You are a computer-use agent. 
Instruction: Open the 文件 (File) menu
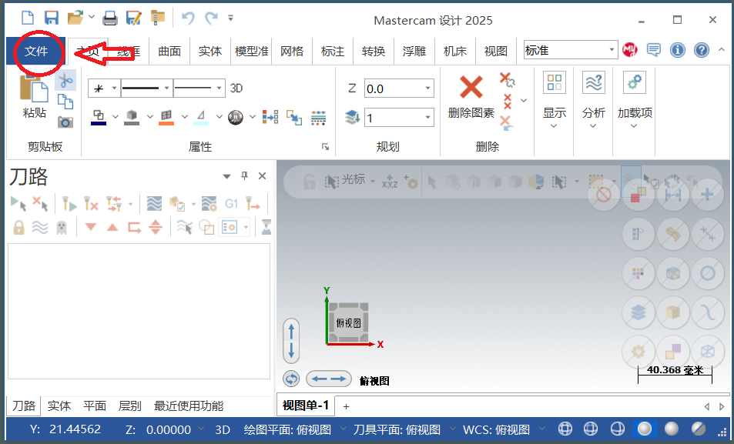pos(36,51)
